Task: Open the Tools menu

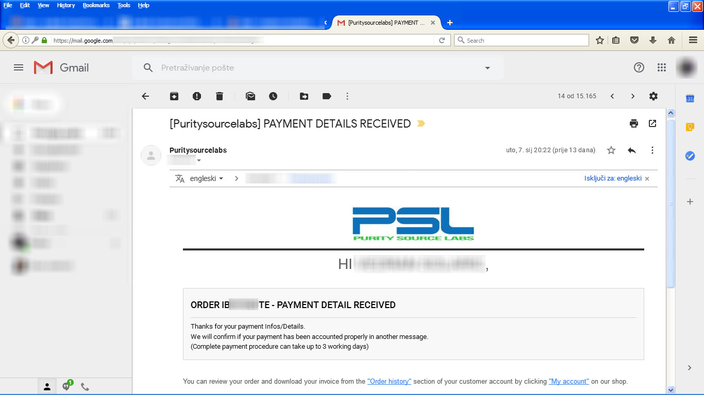Action: pos(124,5)
